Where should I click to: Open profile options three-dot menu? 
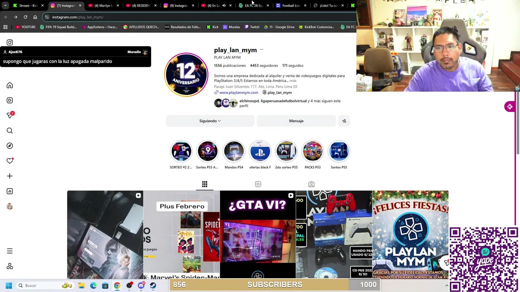tap(262, 50)
